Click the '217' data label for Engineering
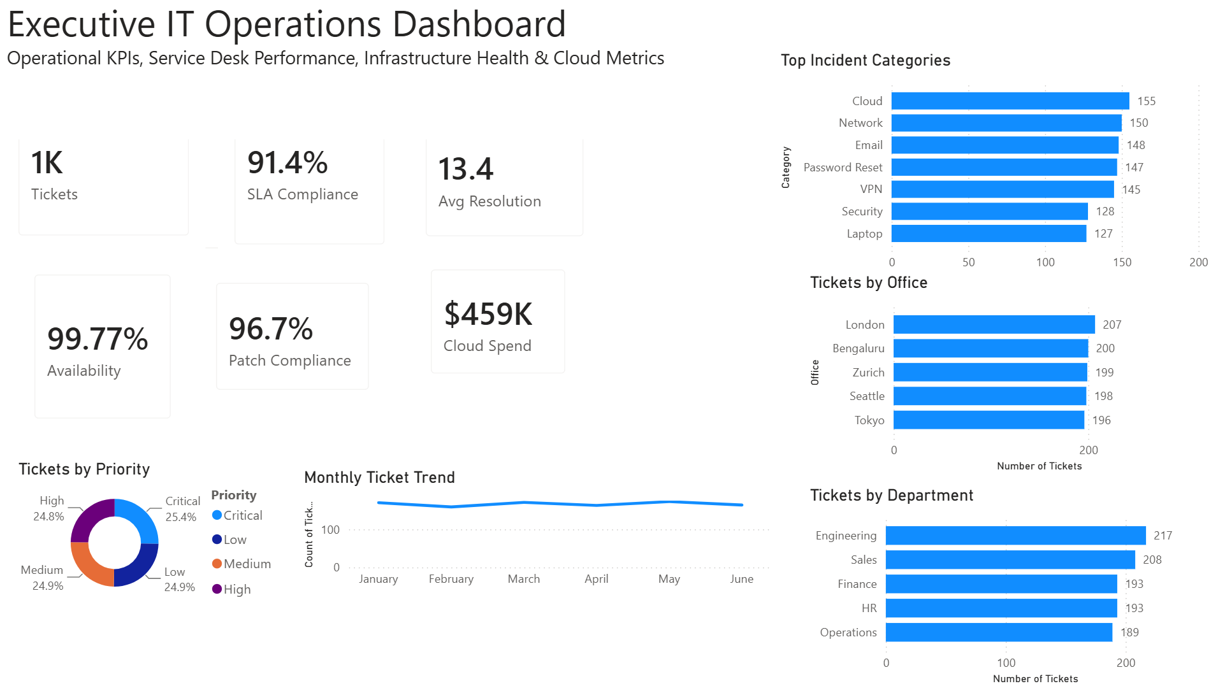This screenshot has width=1225, height=693. (1163, 536)
